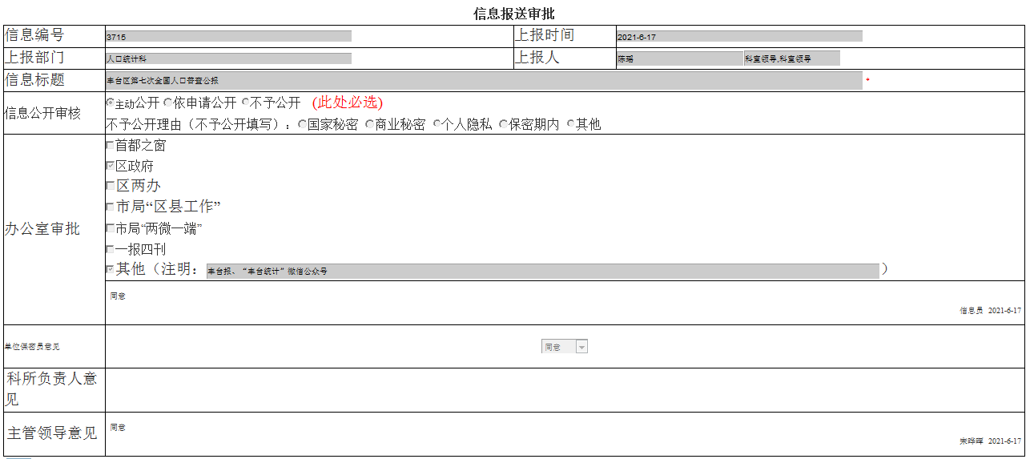
Task: Check the 首都之窗 checkbox
Action: pyautogui.click(x=110, y=146)
